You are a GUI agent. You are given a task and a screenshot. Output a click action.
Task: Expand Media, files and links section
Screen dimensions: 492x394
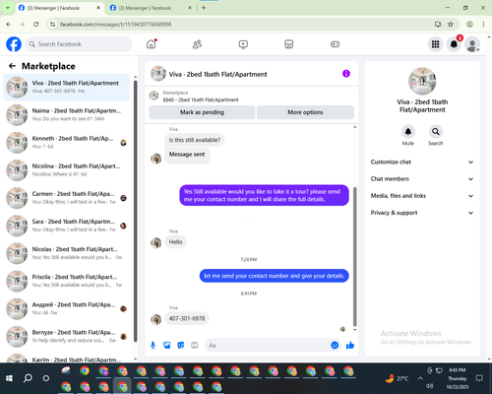point(422,196)
